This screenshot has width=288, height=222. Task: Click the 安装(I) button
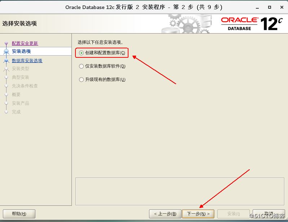[234, 214]
